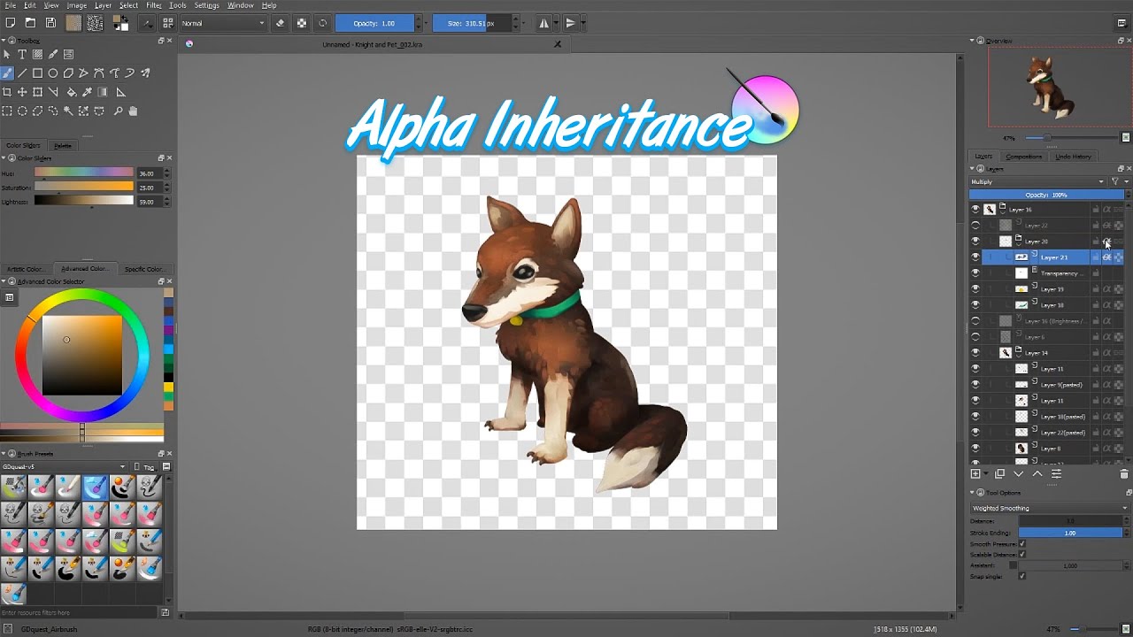Open the Multiply layer blending mode dropdown
This screenshot has height=637, width=1133.
coord(1037,182)
